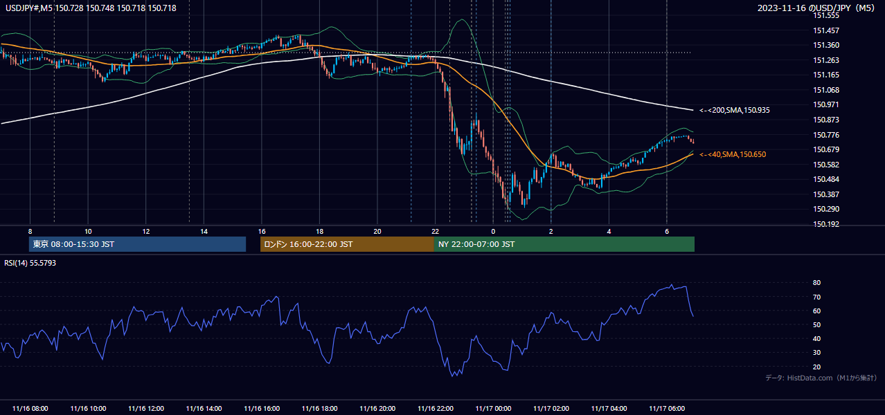Click price axis value 151.555

826,15
